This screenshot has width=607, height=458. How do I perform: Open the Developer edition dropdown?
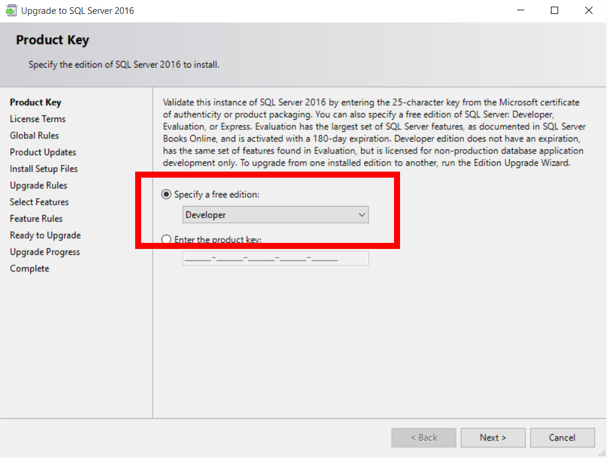pyautogui.click(x=275, y=214)
